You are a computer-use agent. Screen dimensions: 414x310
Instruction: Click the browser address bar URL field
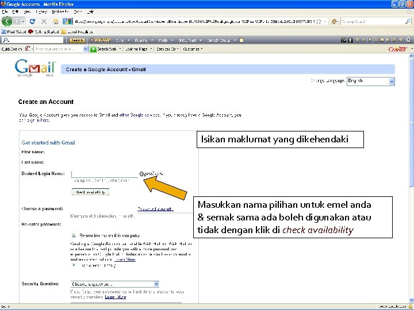coord(195,21)
